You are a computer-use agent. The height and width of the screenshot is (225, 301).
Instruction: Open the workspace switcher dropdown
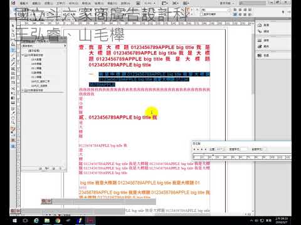tap(226, 3)
